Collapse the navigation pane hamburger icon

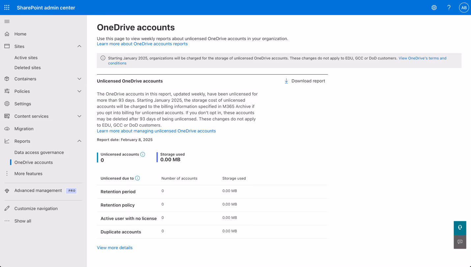[x=7, y=21]
